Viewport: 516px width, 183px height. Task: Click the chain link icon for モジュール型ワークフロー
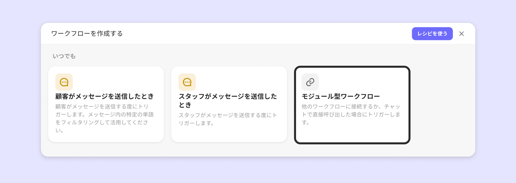(x=310, y=82)
